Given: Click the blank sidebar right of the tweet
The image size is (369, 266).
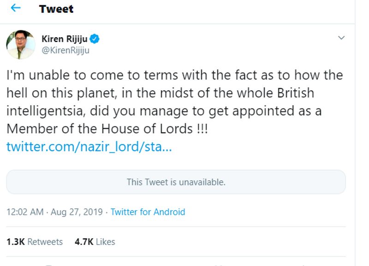Looking at the screenshot, I should click(362, 138).
